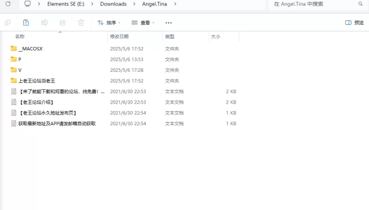
Task: Click date 2025/5/6 17:28 of folder V
Action: [126, 70]
